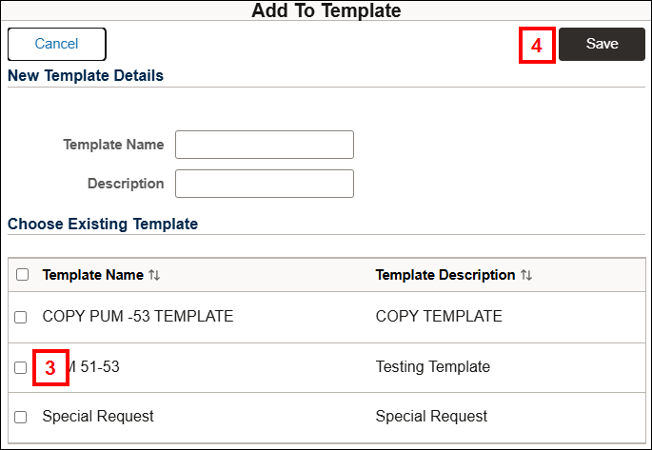Viewport: 652px width, 450px height.
Task: Click the Template Description column header text
Action: (445, 275)
